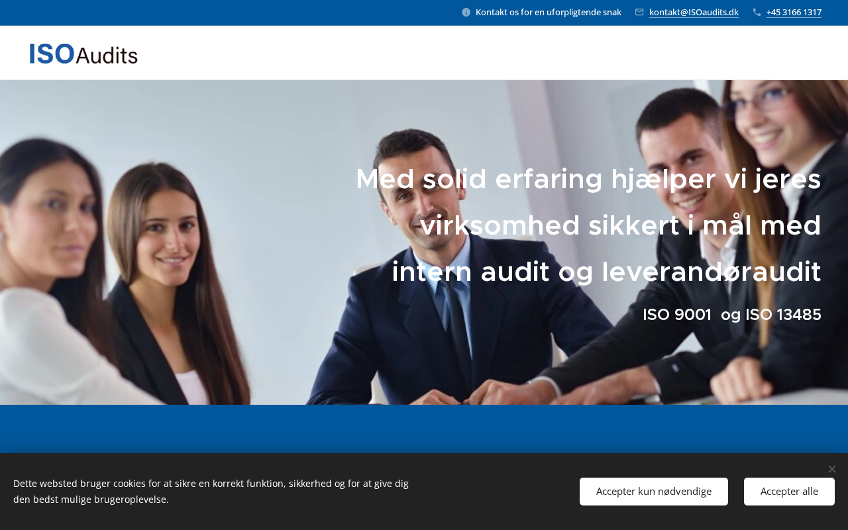Viewport: 848px width, 530px height.
Task: Open the ISO Audits logo home link
Action: click(83, 54)
